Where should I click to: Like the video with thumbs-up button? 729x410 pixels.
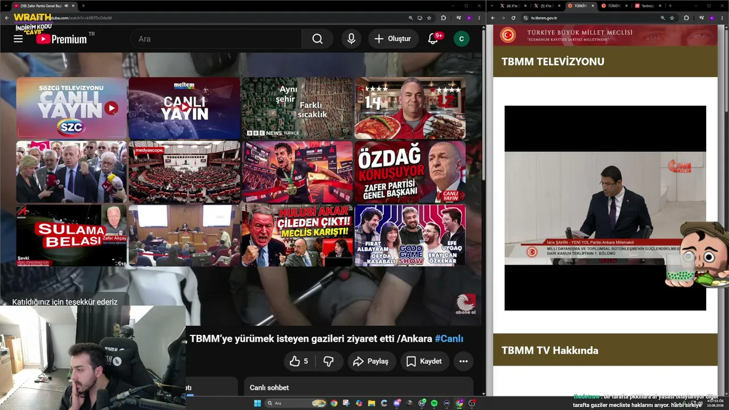pyautogui.click(x=299, y=361)
